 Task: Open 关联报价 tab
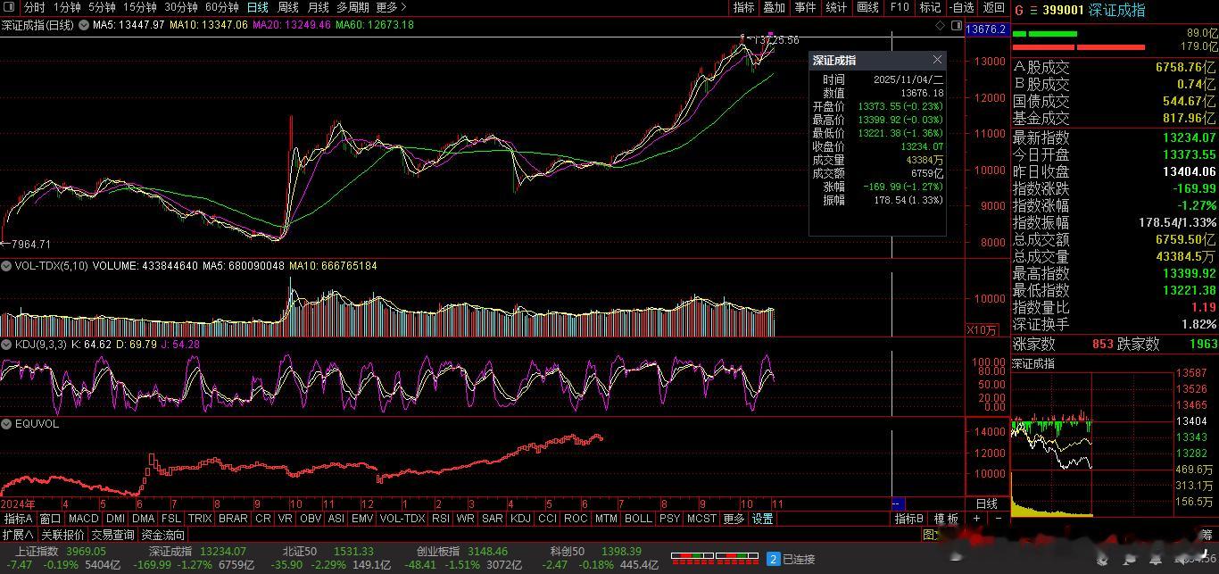click(x=62, y=535)
